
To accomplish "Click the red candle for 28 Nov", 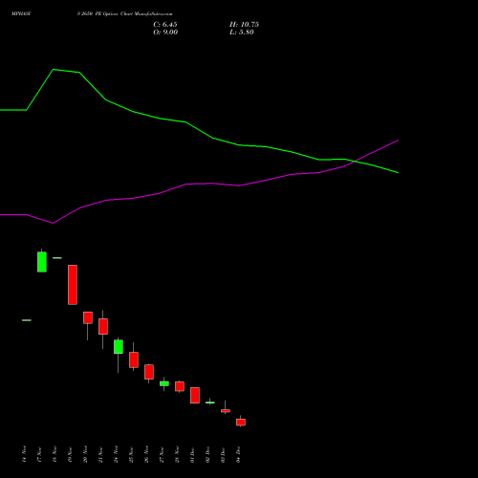I will [180, 386].
